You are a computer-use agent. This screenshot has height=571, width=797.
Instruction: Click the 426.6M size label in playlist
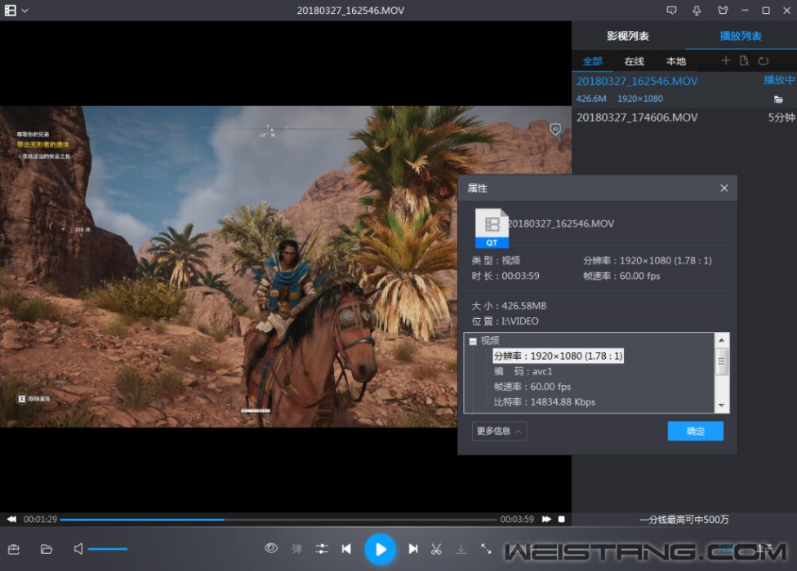tap(591, 99)
